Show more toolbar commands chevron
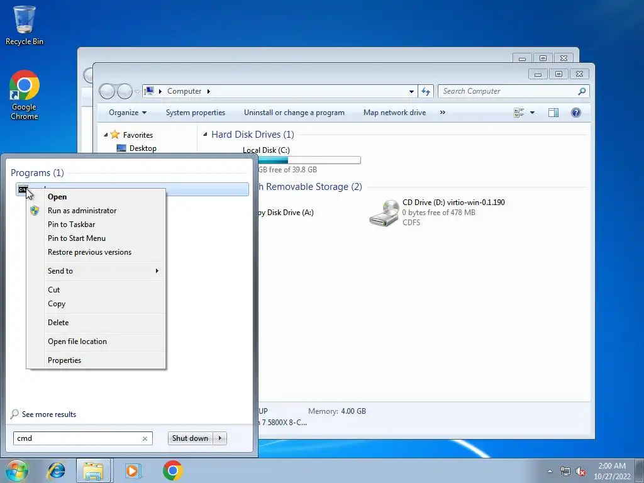644x483 pixels. tap(442, 112)
